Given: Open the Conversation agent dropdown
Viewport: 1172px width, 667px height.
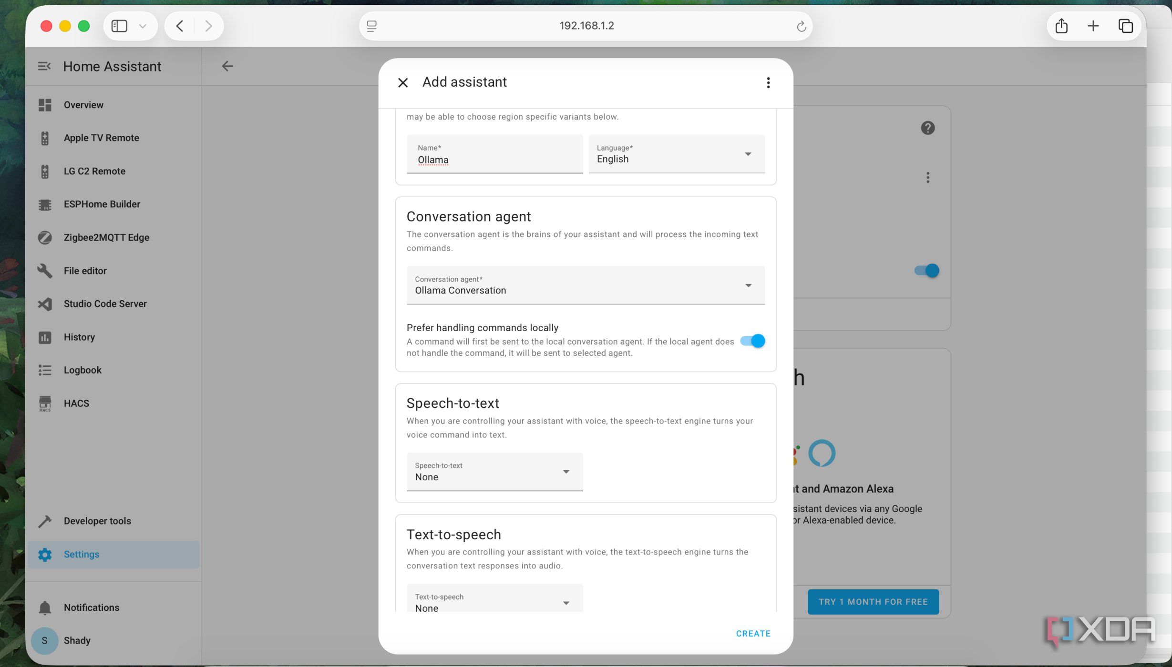Looking at the screenshot, I should (586, 285).
